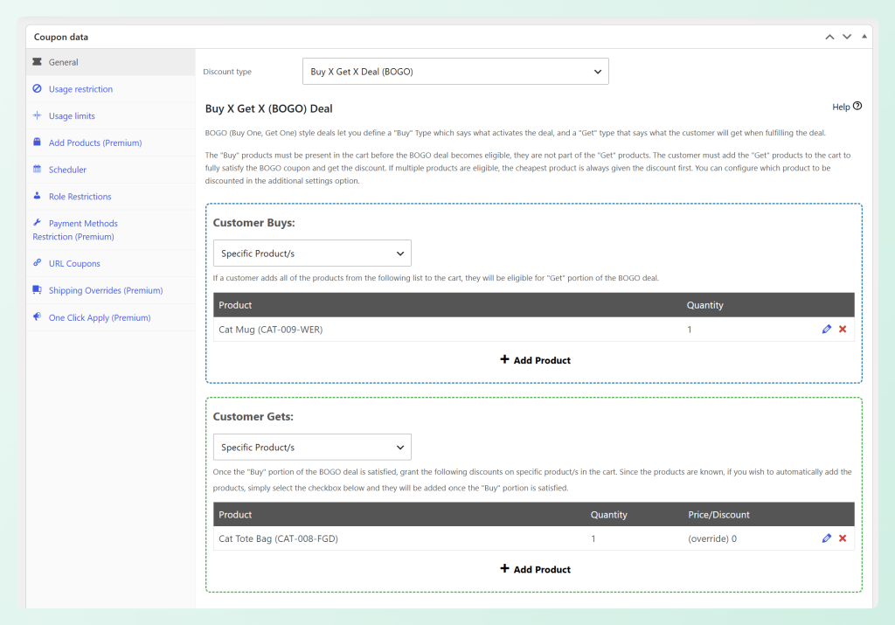Image resolution: width=895 pixels, height=625 pixels.
Task: Move Coupon data panel down with arrow
Action: click(x=847, y=37)
